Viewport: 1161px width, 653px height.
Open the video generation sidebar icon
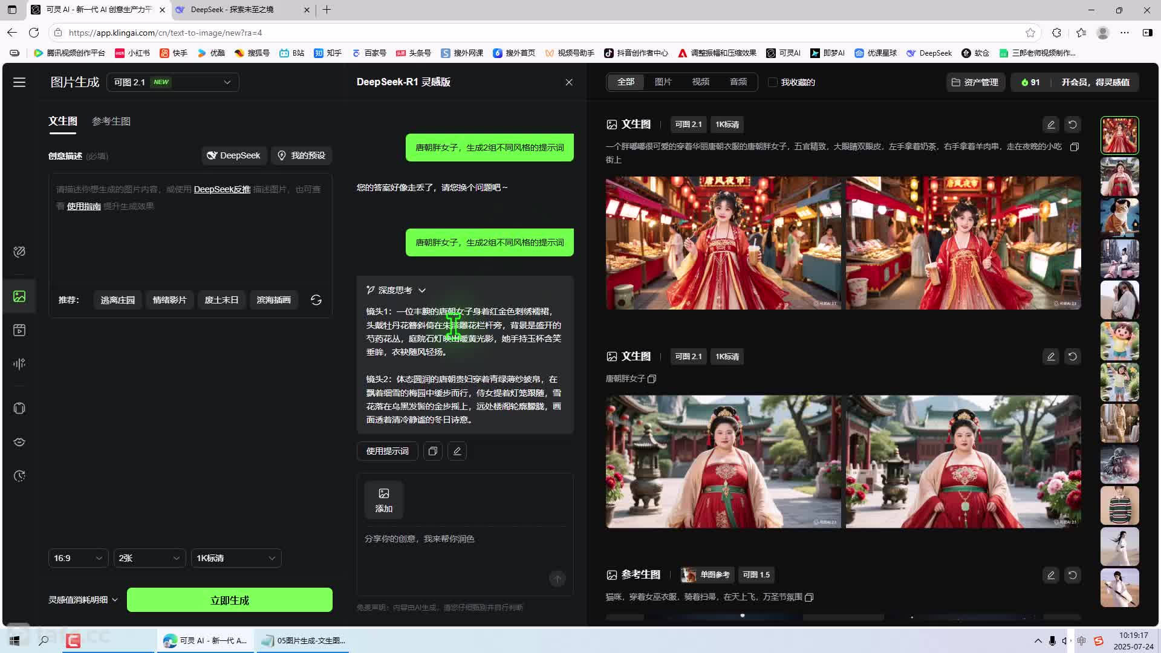click(19, 330)
